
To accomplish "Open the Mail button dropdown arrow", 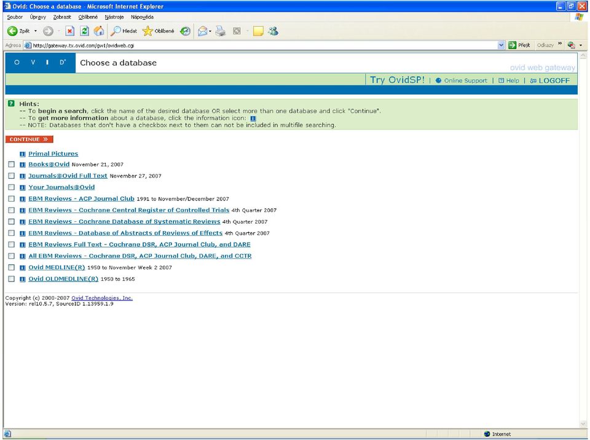I will click(x=210, y=31).
